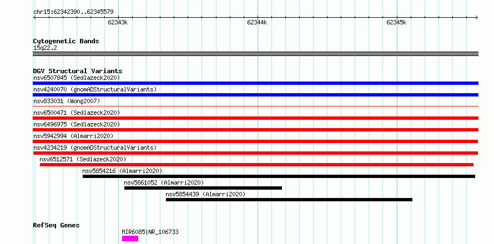Click the red nsv4234219 gnomAD variant bar

coord(255,153)
